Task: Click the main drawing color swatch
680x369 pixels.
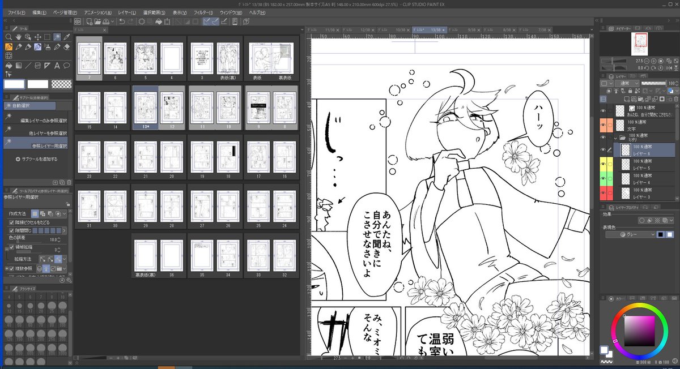Action: point(14,84)
